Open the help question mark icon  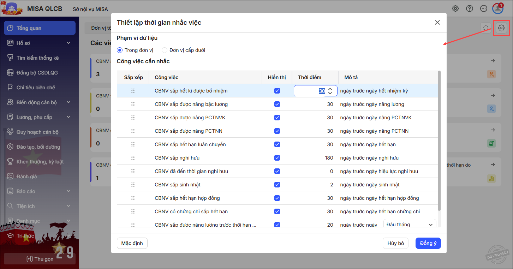click(470, 9)
